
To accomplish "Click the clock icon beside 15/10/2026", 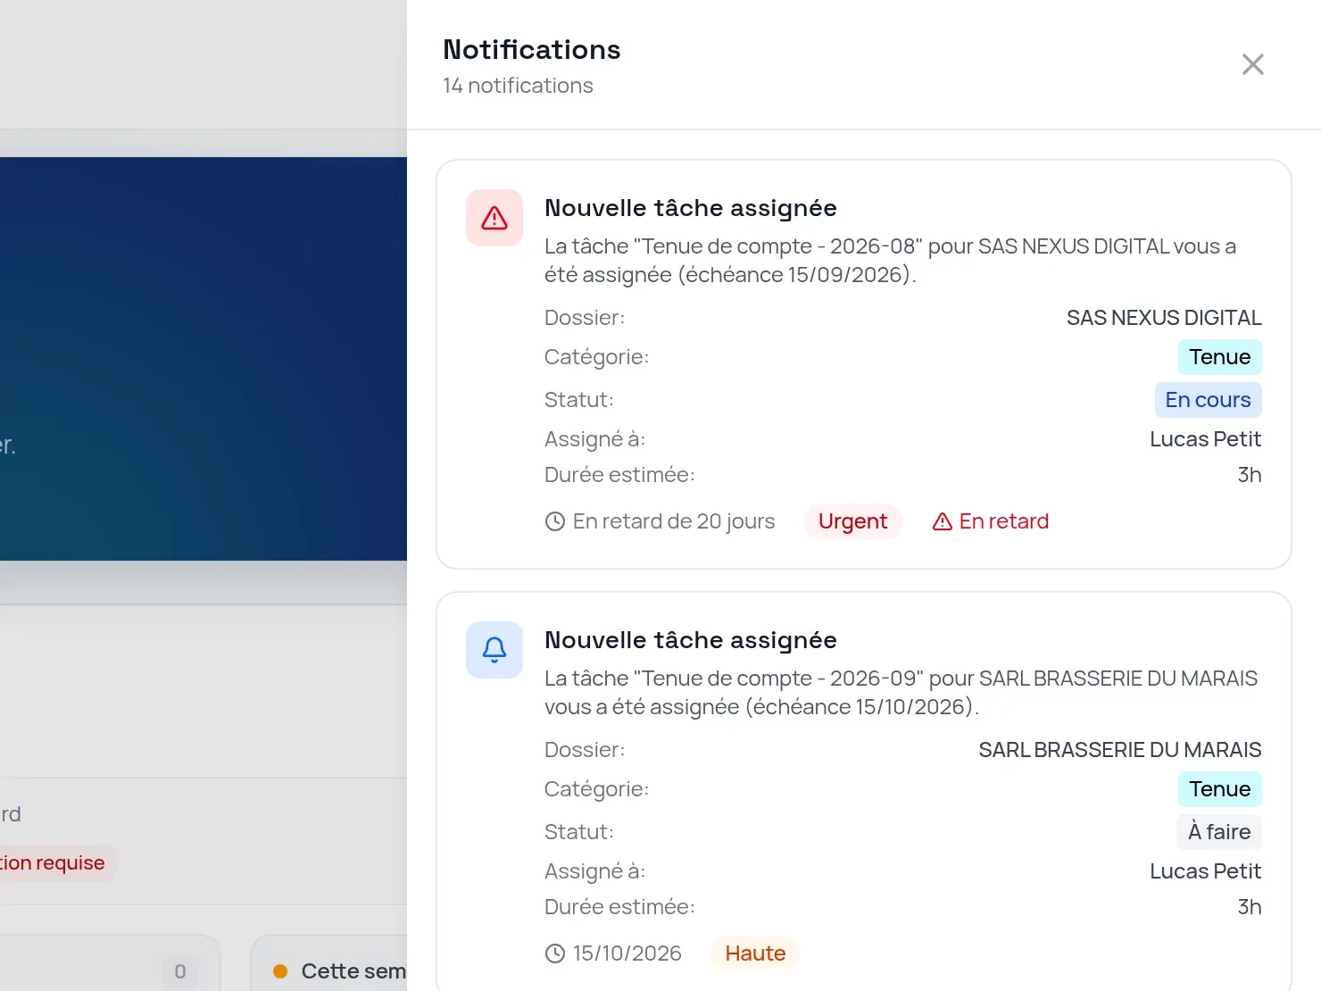I will point(555,954).
